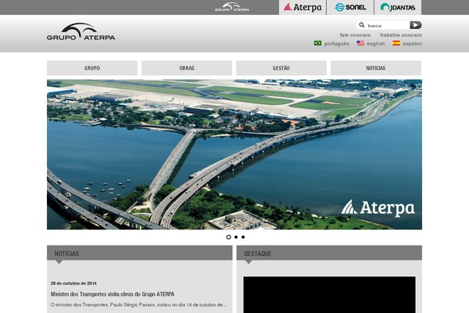Switch to the JDantas company tab
This screenshot has height=313, width=469.
[398, 7]
